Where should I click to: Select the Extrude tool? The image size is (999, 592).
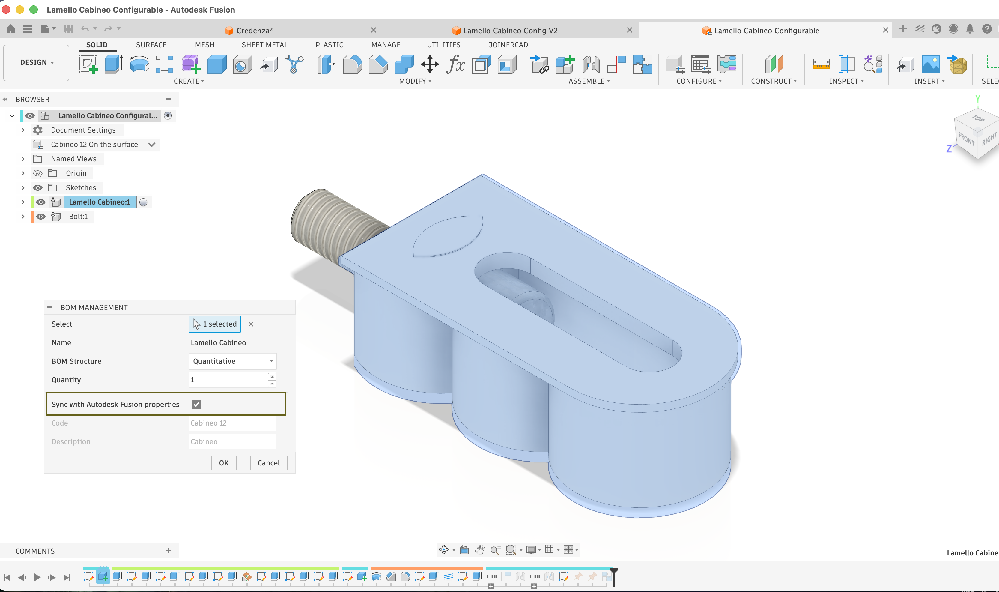point(113,64)
